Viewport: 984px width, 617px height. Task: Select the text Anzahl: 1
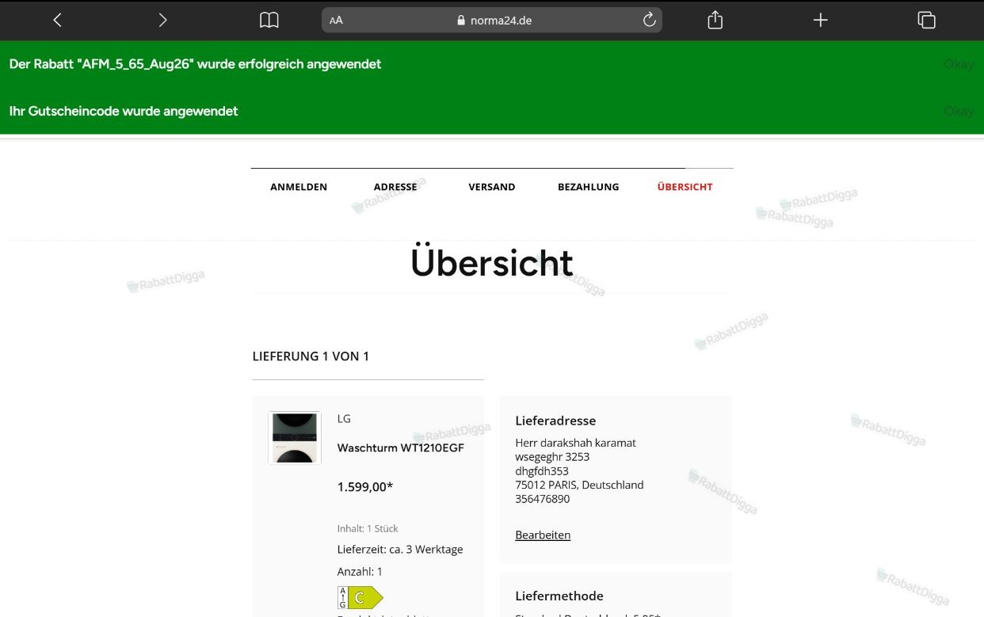360,572
